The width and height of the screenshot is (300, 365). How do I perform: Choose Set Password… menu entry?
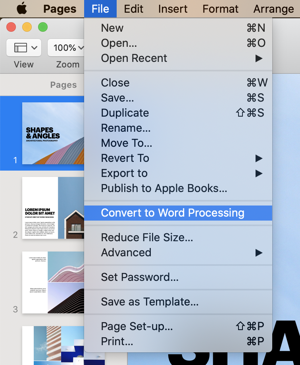[178, 277]
